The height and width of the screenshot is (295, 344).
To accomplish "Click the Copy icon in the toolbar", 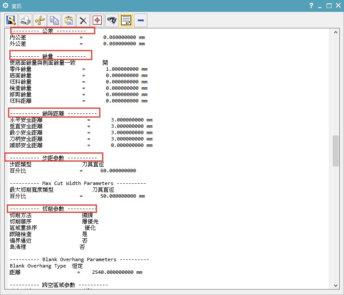I will coord(54,20).
